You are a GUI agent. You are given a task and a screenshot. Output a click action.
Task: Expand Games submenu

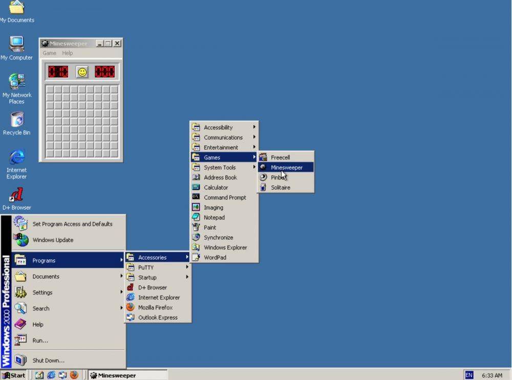pyautogui.click(x=224, y=157)
